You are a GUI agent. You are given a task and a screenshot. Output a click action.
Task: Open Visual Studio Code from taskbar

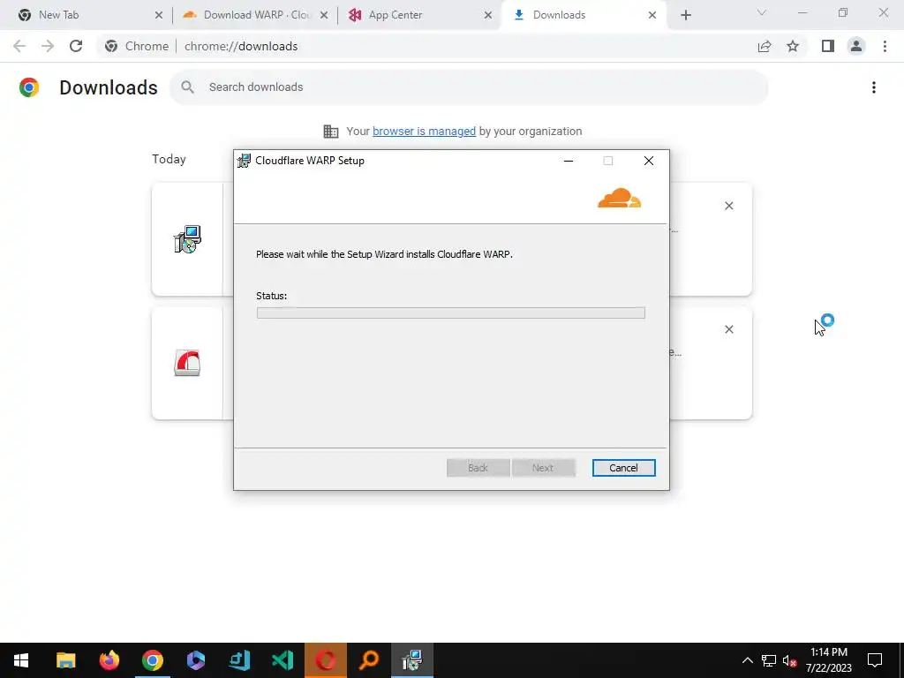[x=282, y=660]
